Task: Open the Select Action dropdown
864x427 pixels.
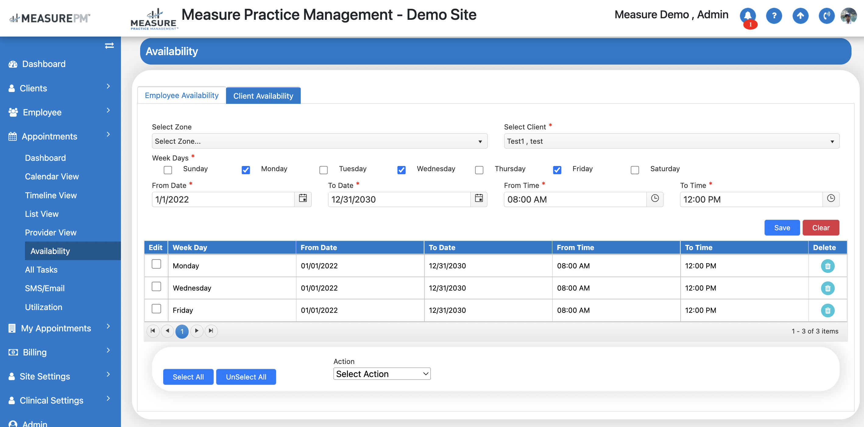Action: [382, 373]
